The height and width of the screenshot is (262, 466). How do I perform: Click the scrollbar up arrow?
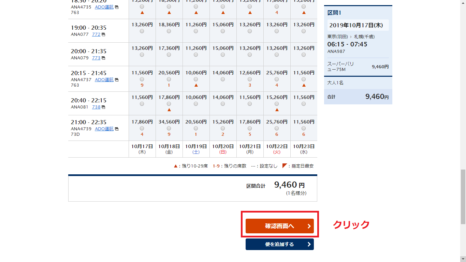click(463, 3)
